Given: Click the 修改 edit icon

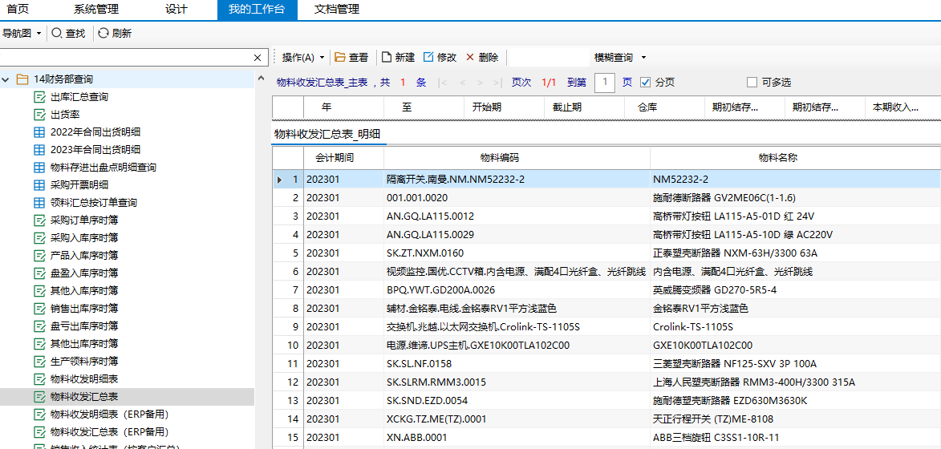Looking at the screenshot, I should 428,58.
